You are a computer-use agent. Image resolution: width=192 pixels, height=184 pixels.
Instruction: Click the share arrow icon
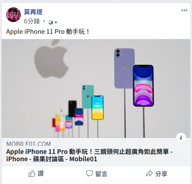149,173
